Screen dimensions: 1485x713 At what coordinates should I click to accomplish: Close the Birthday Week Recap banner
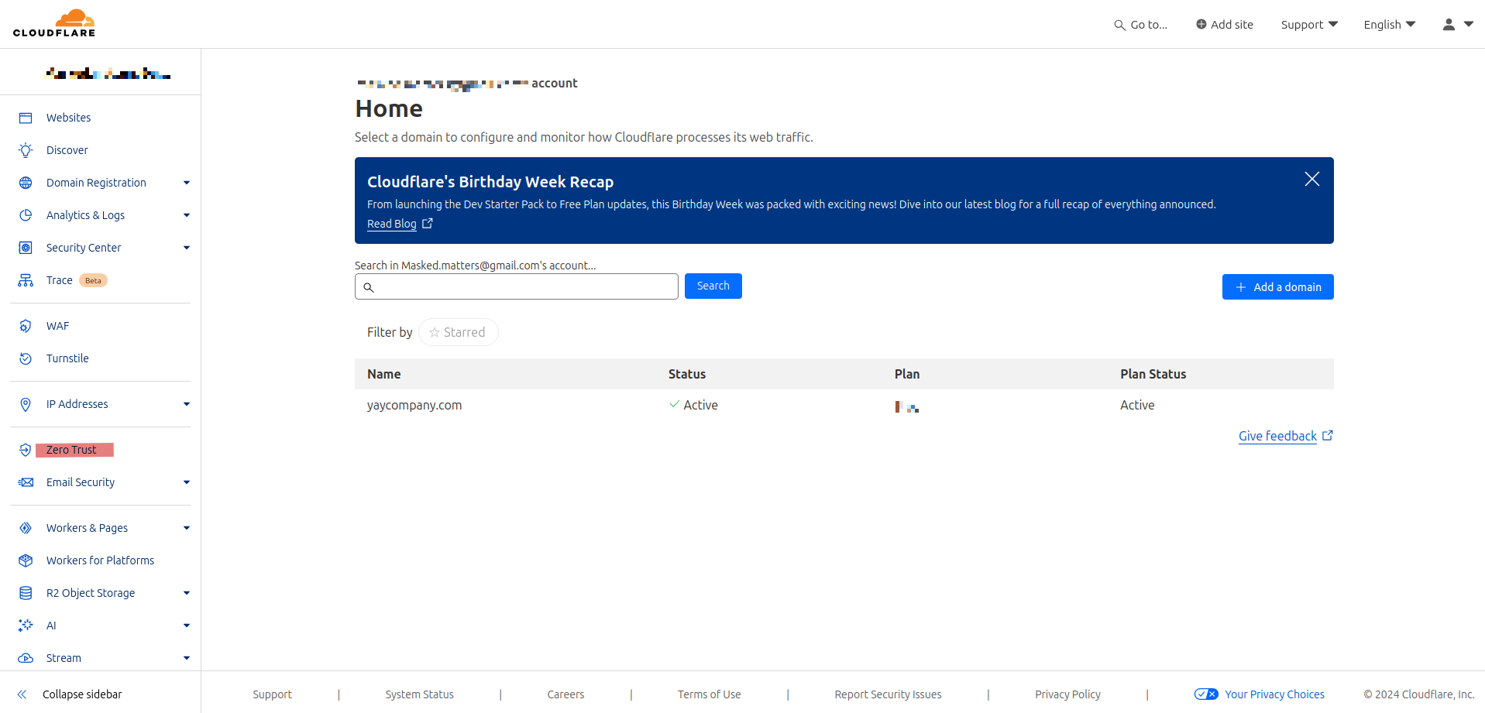tap(1312, 179)
